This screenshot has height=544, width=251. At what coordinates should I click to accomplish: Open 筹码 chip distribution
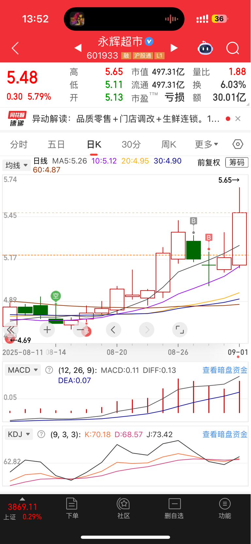point(237,162)
